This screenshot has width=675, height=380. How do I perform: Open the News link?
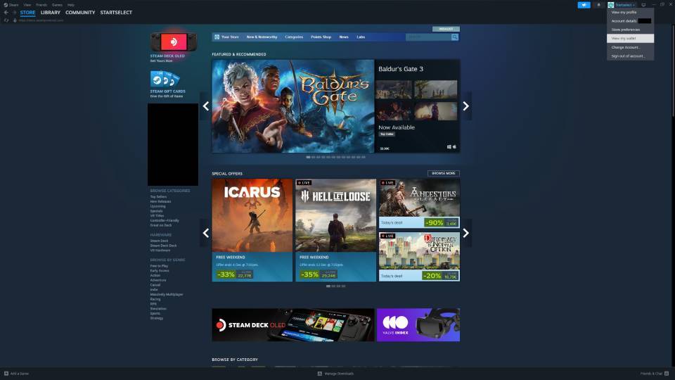tap(344, 37)
